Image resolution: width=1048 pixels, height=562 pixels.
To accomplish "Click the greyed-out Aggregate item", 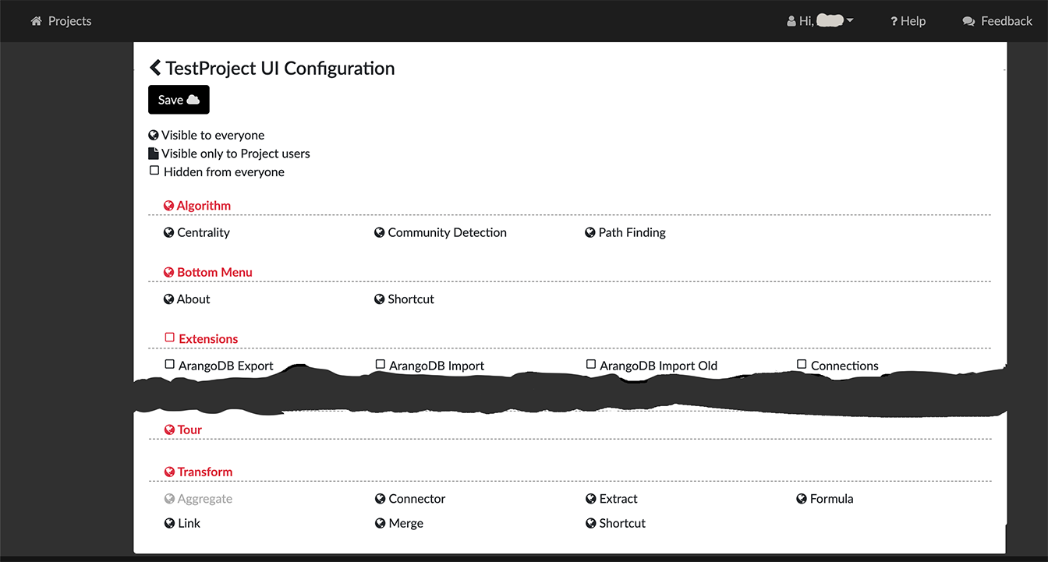I will pyautogui.click(x=198, y=499).
